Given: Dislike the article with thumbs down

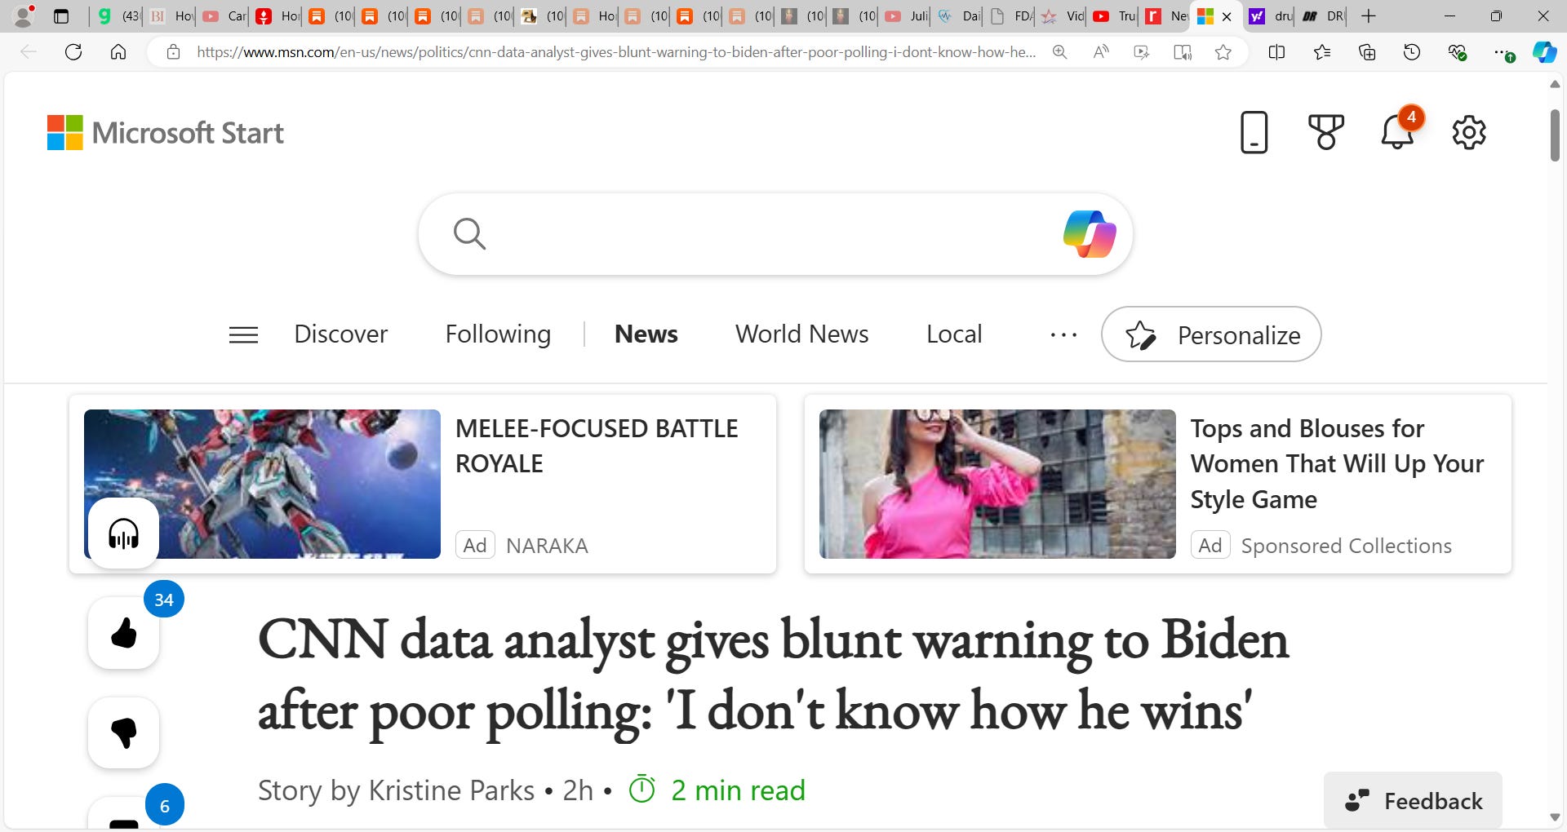Looking at the screenshot, I should [x=124, y=732].
